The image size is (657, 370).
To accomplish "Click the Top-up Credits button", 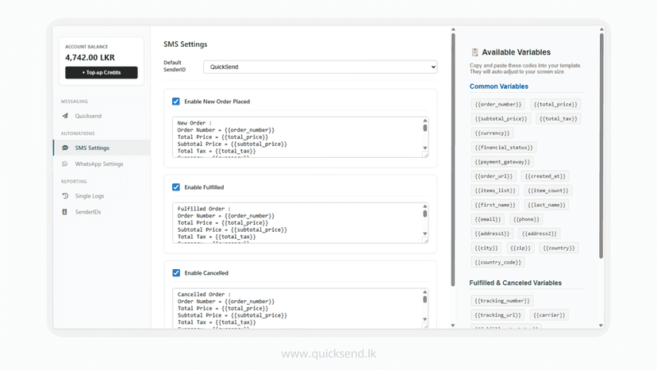I will 102,72.
